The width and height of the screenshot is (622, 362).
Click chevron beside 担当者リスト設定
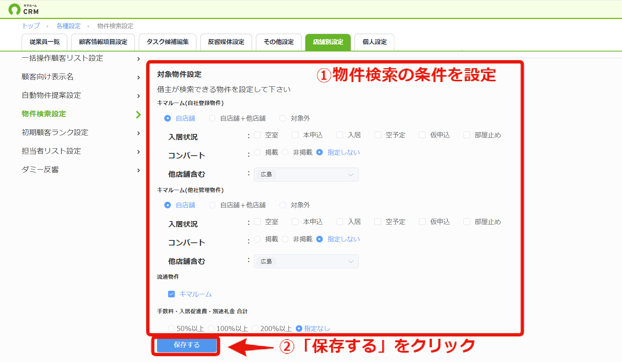(138, 152)
